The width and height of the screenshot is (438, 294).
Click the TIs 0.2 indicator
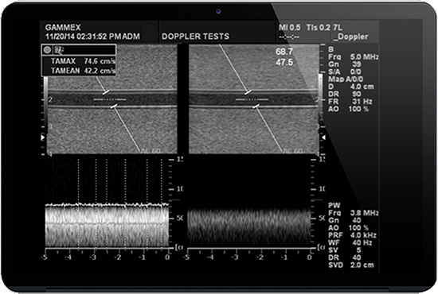[x=319, y=28]
